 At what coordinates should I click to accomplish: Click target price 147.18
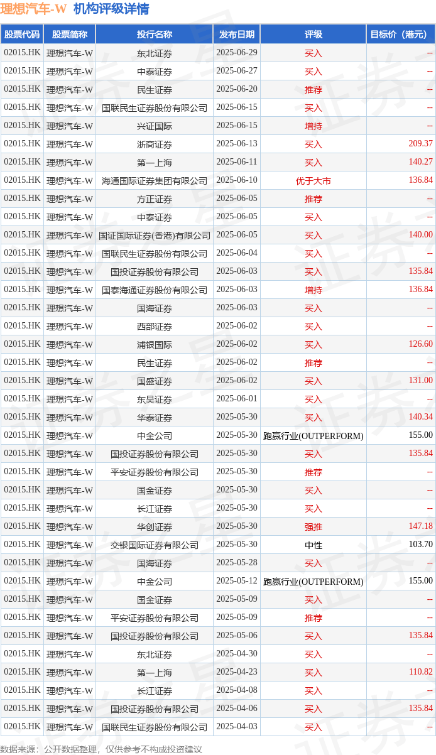point(420,526)
